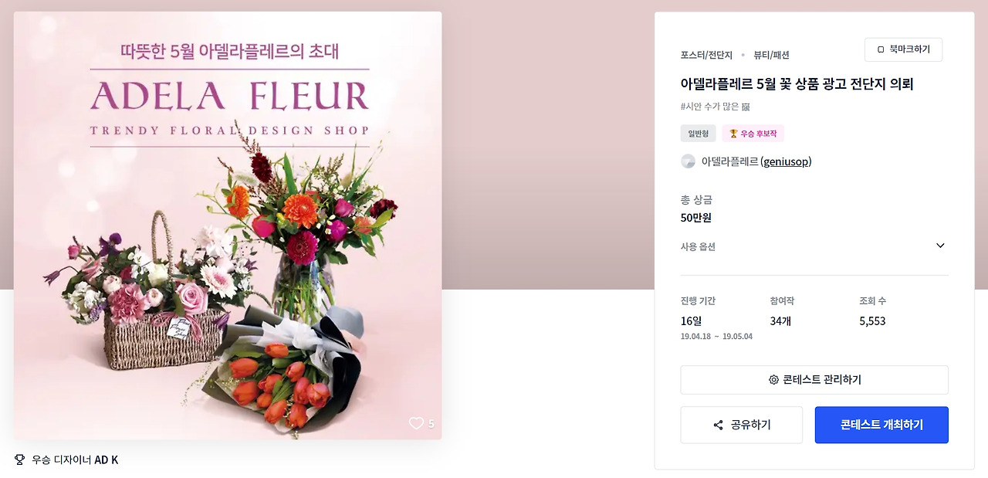Image resolution: width=988 pixels, height=478 pixels.
Task: Click the trophy emoji in 우승 후보작 badge
Action: click(x=733, y=134)
